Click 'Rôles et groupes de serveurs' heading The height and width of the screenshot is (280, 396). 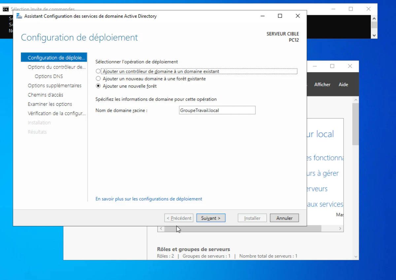coord(193,249)
